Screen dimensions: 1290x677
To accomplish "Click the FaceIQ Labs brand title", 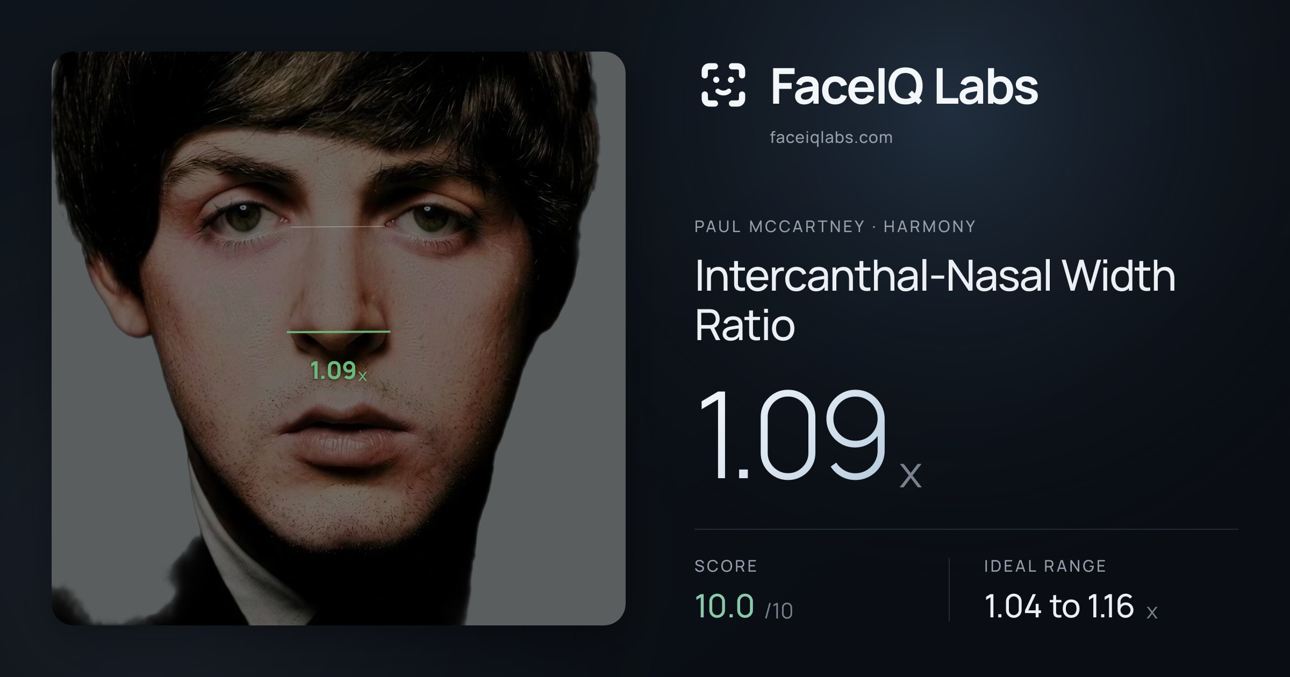I will (x=904, y=86).
